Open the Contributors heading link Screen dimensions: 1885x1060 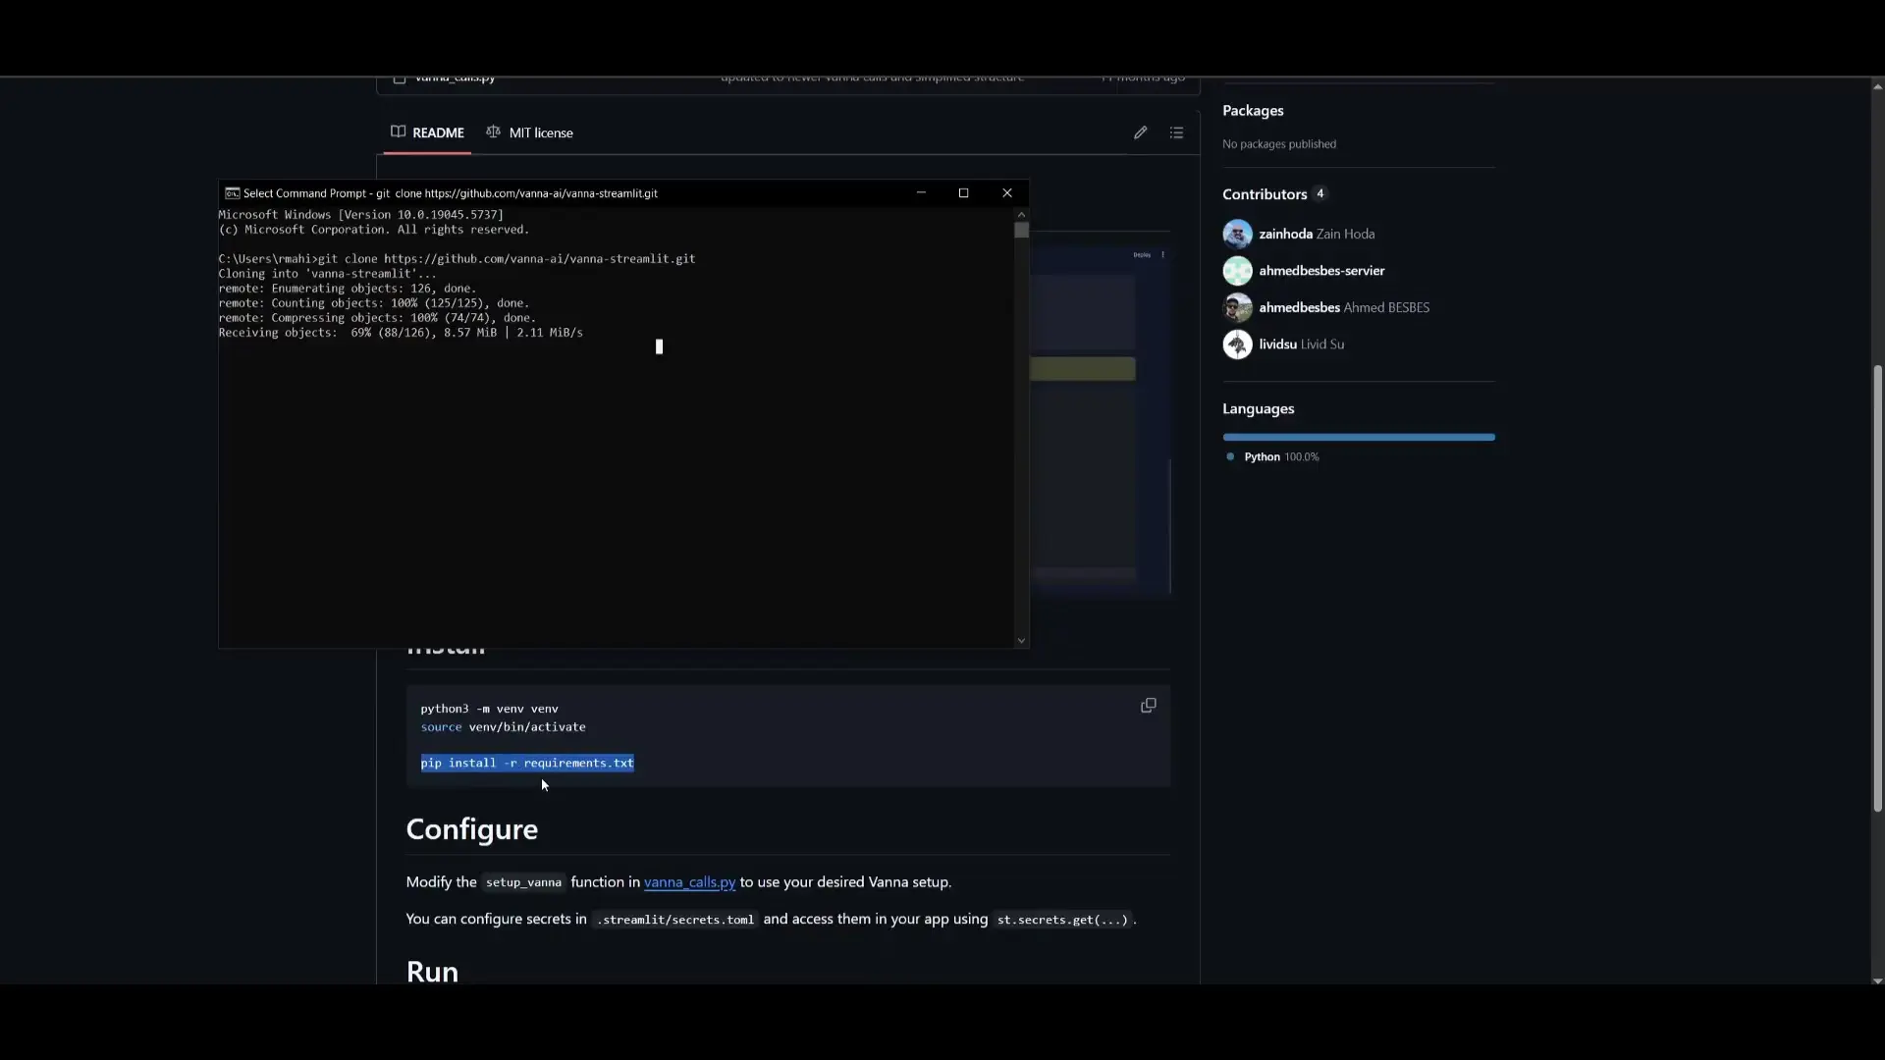(1265, 194)
